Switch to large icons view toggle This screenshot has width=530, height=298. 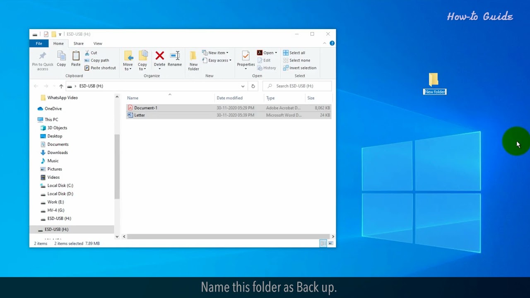point(330,243)
